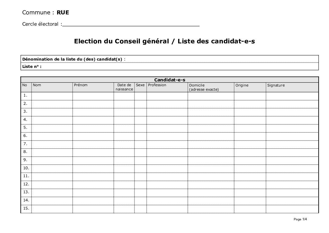Viewport: 329px width, 233px height.
Task: Click the Signature cell in row 8
Action: click(x=292, y=152)
